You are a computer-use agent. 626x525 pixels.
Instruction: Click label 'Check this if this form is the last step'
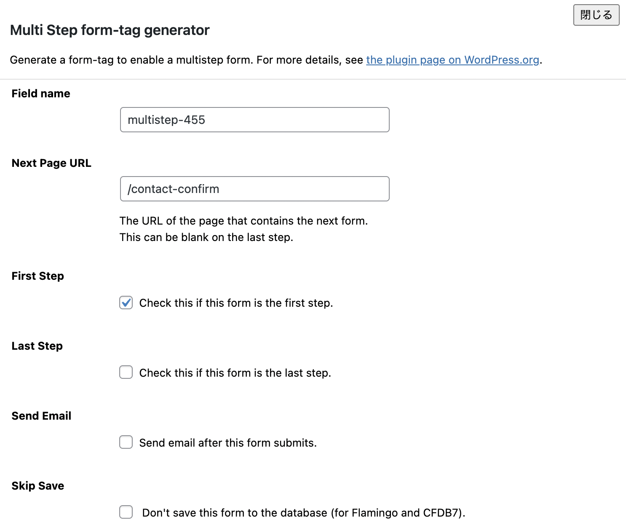coord(235,373)
